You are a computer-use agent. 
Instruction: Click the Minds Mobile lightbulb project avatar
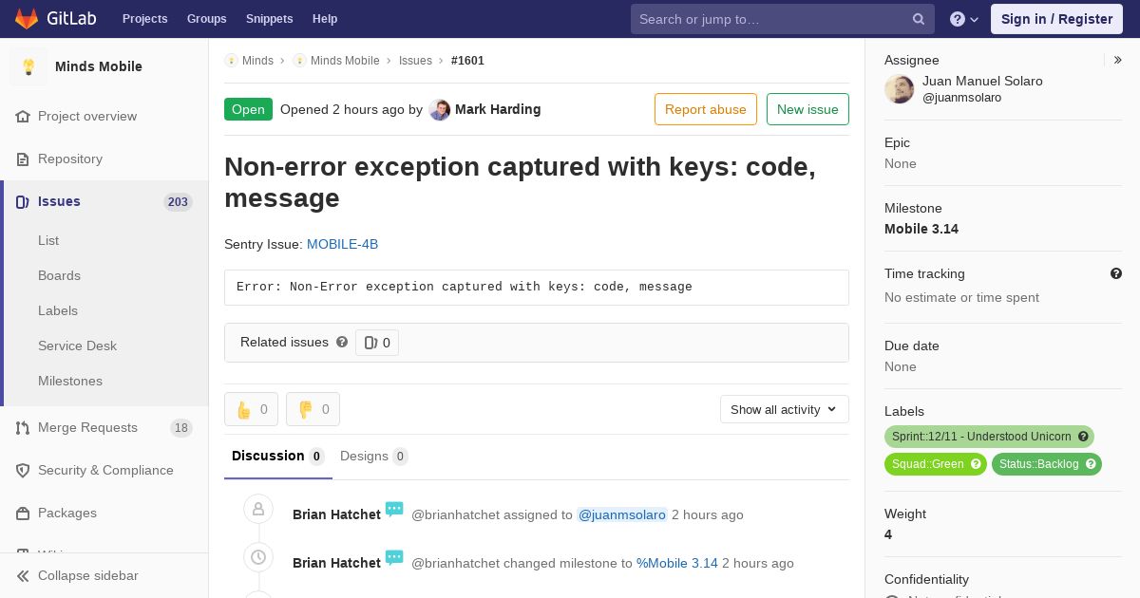click(28, 66)
